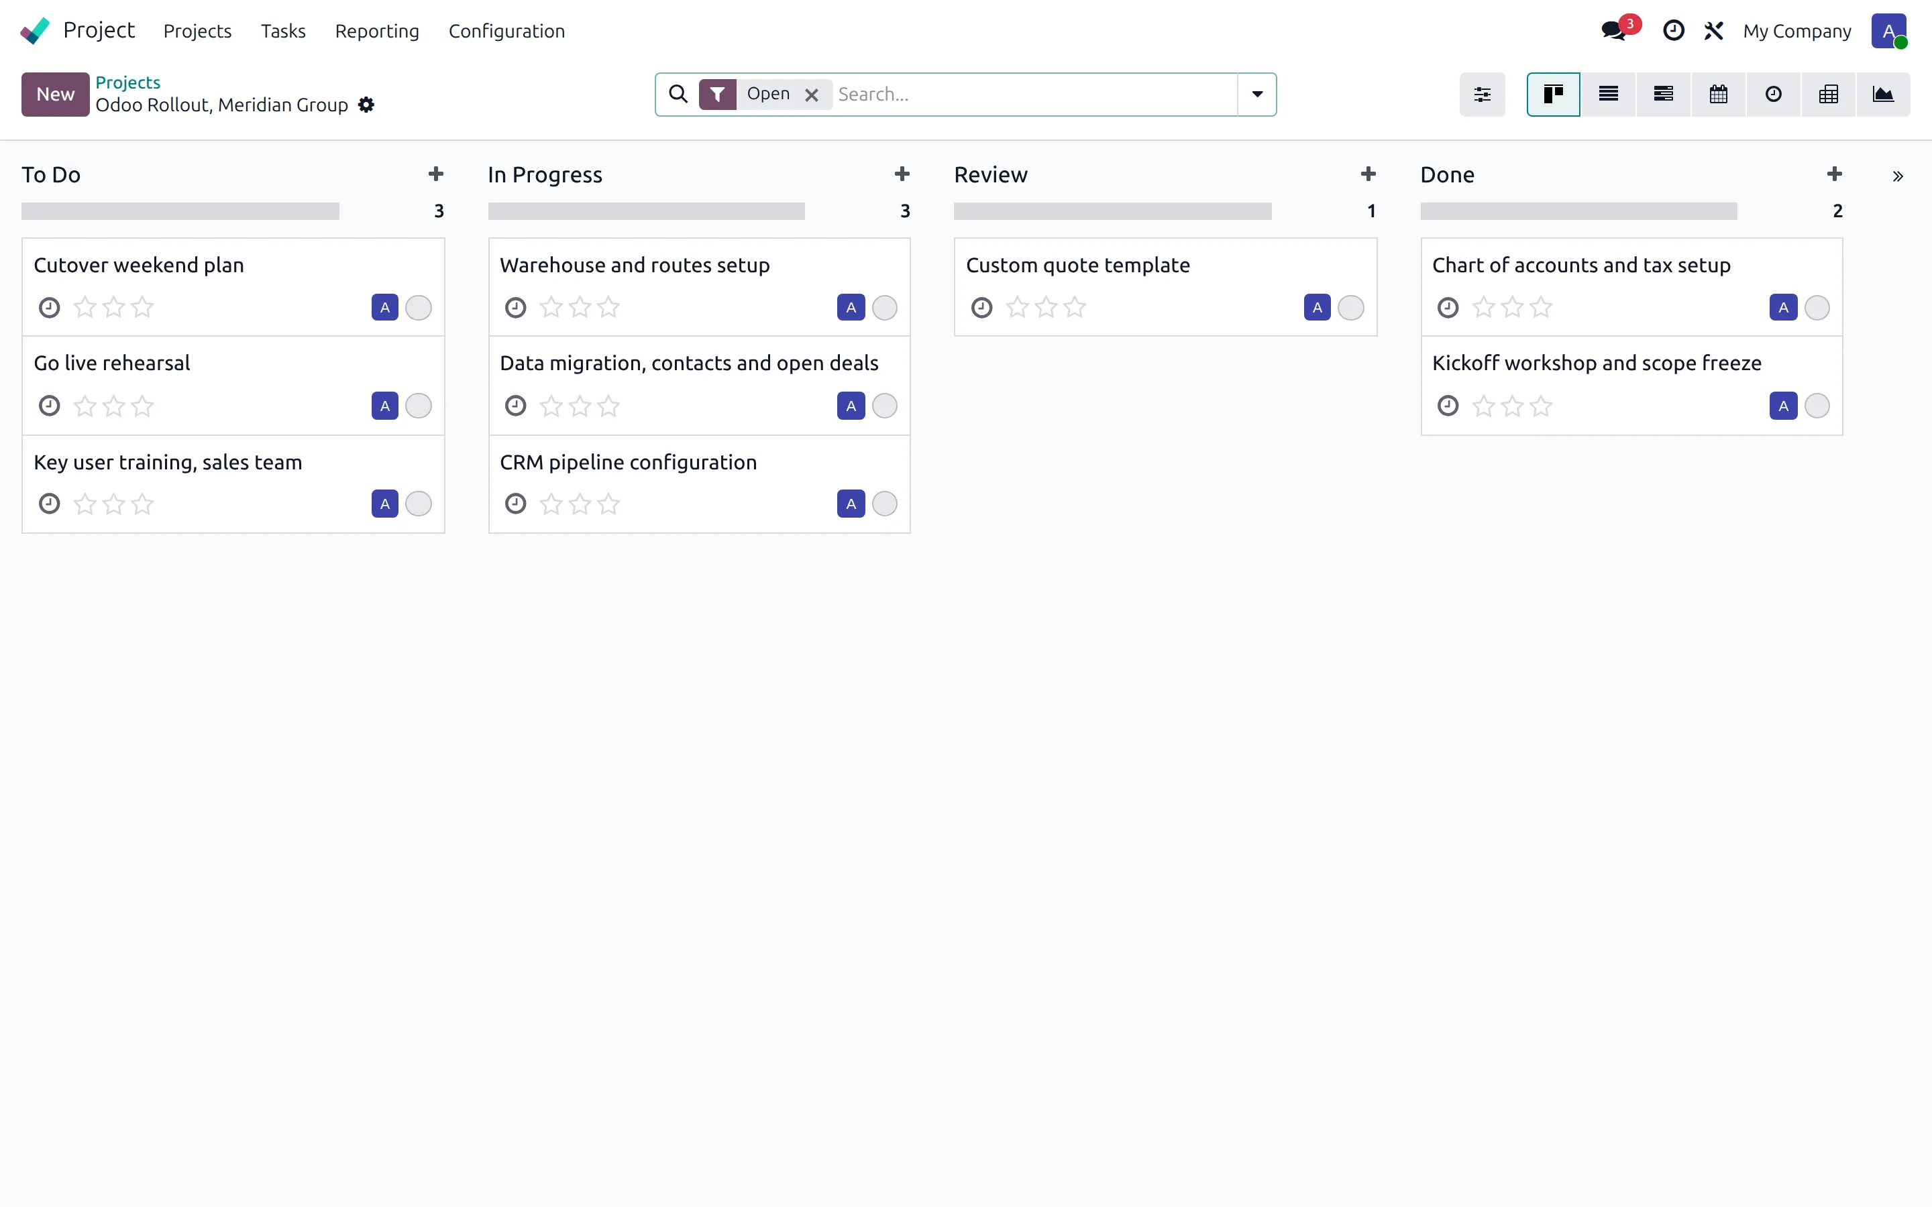Screen dimensions: 1932x1207
Task: Toggle state circle on Key user training
Action: point(419,504)
